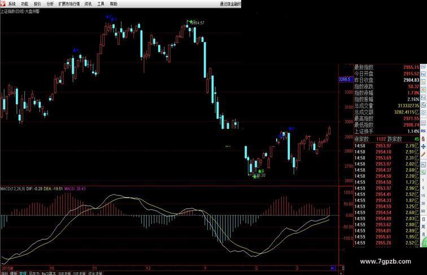This screenshot has height=275, width=427.
Task: Click the MACD(12,26,9) indicator label
Action: pos(12,189)
